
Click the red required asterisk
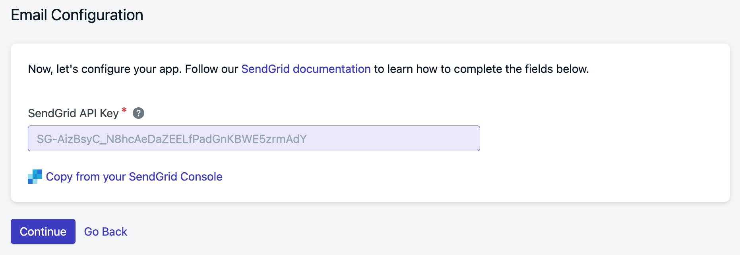(124, 110)
